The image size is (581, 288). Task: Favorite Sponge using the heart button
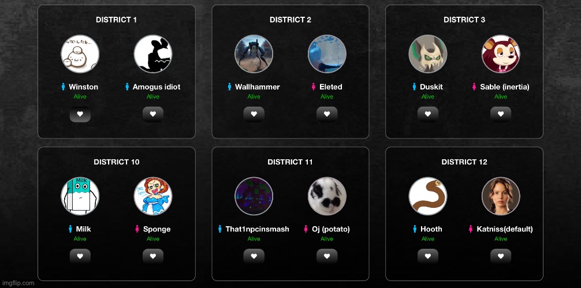pyautogui.click(x=153, y=256)
